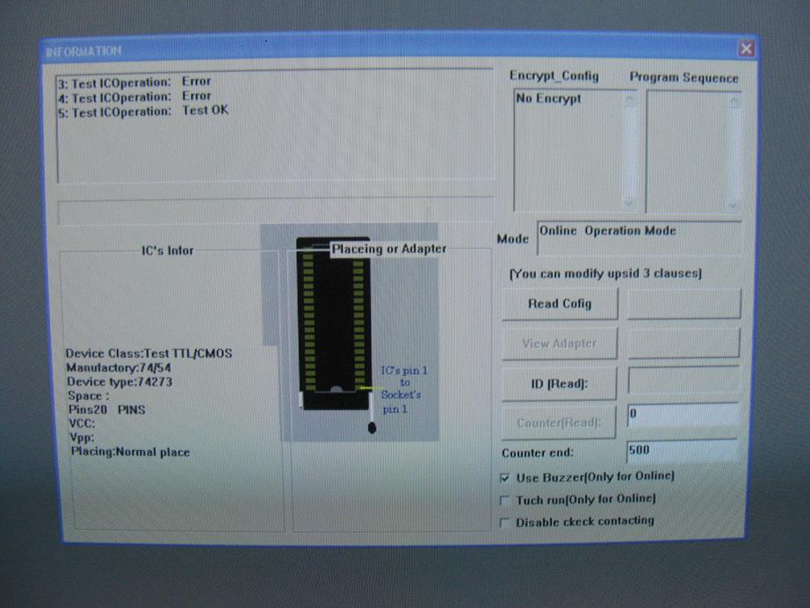Click the Read Cofig button
810x608 pixels.
tap(560, 304)
